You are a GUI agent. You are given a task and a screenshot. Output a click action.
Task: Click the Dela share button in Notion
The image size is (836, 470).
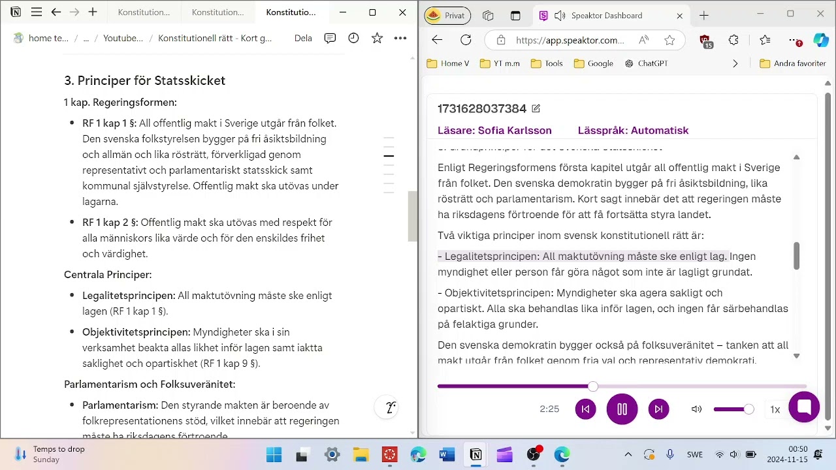tap(303, 39)
